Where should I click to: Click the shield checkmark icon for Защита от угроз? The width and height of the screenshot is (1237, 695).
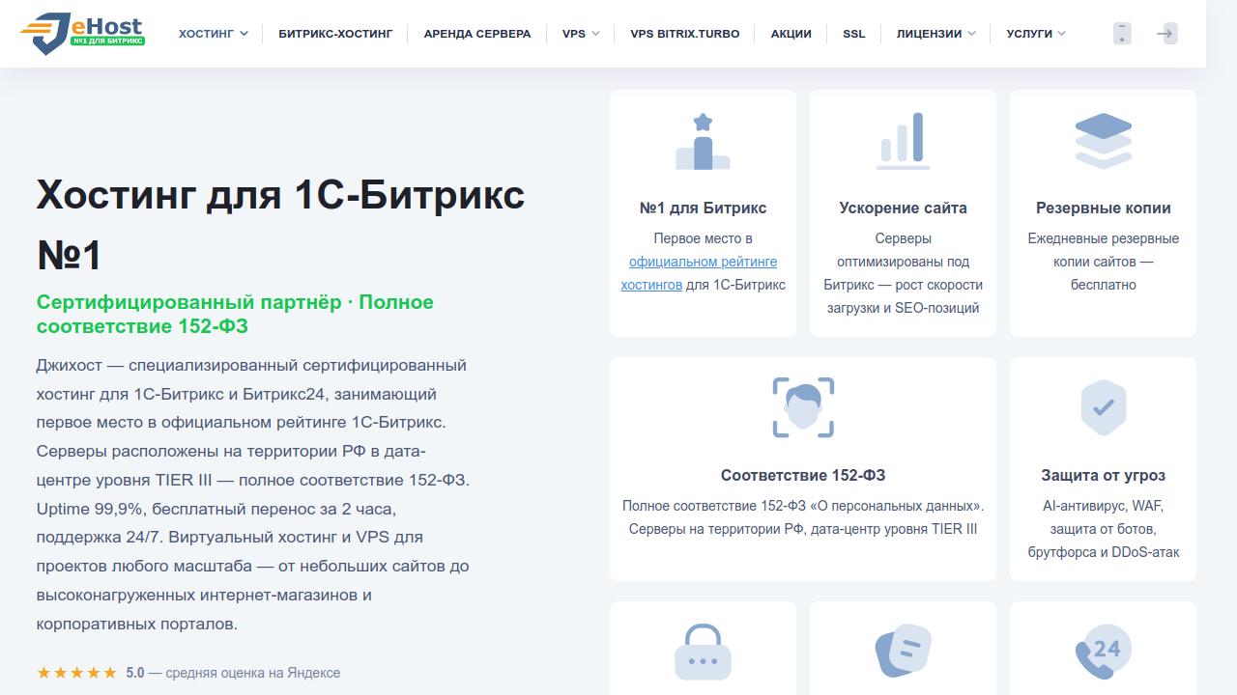[x=1103, y=407]
